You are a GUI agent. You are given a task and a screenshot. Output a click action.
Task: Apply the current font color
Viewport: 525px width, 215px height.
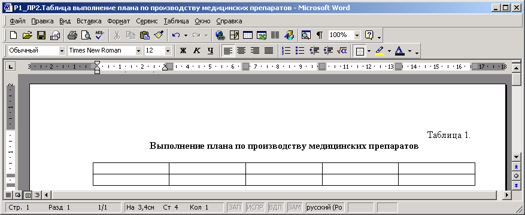point(400,51)
